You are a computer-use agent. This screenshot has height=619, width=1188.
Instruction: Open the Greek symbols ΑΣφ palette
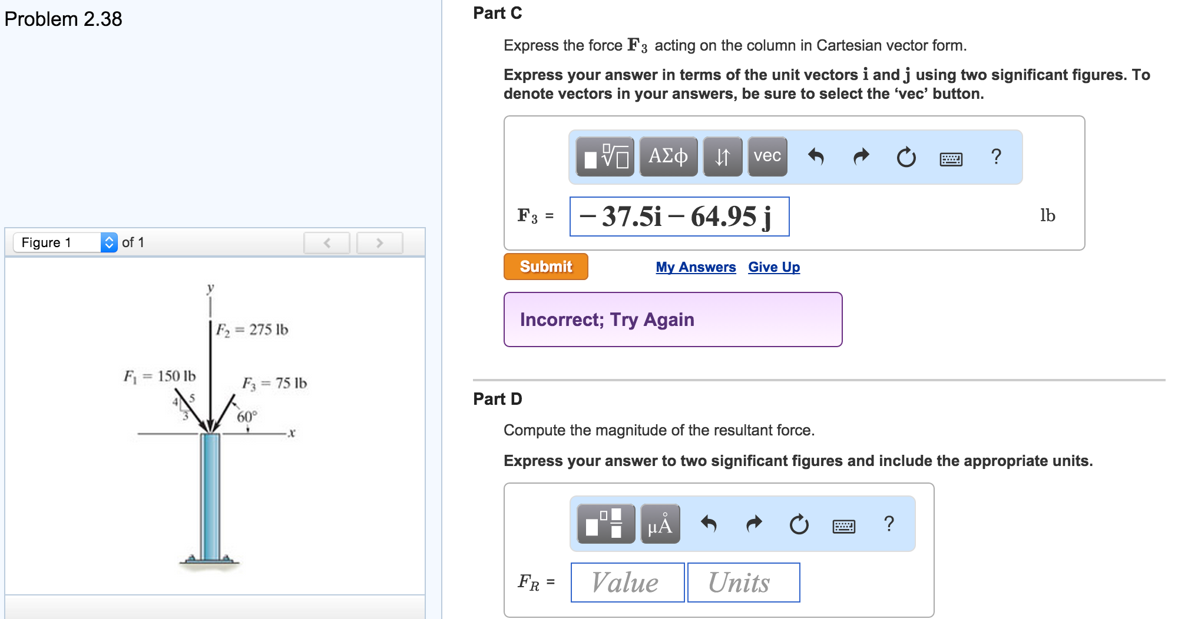[668, 157]
